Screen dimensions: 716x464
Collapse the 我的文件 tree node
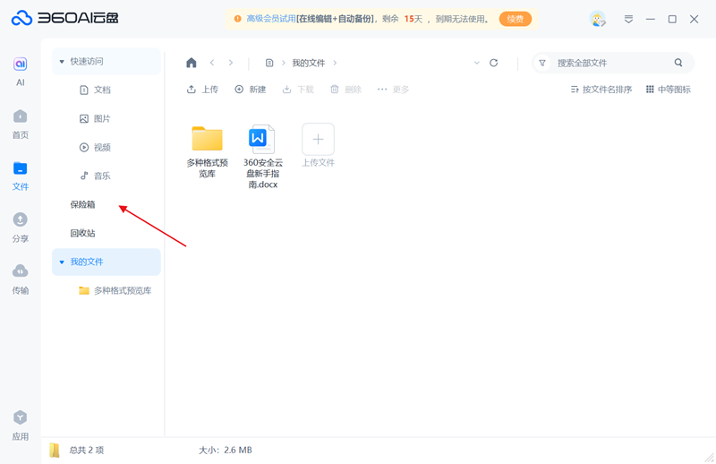coord(62,262)
